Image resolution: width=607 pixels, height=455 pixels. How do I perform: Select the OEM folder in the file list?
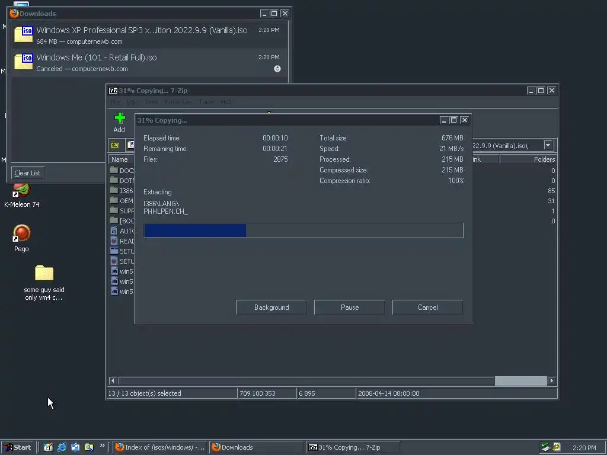(x=122, y=200)
